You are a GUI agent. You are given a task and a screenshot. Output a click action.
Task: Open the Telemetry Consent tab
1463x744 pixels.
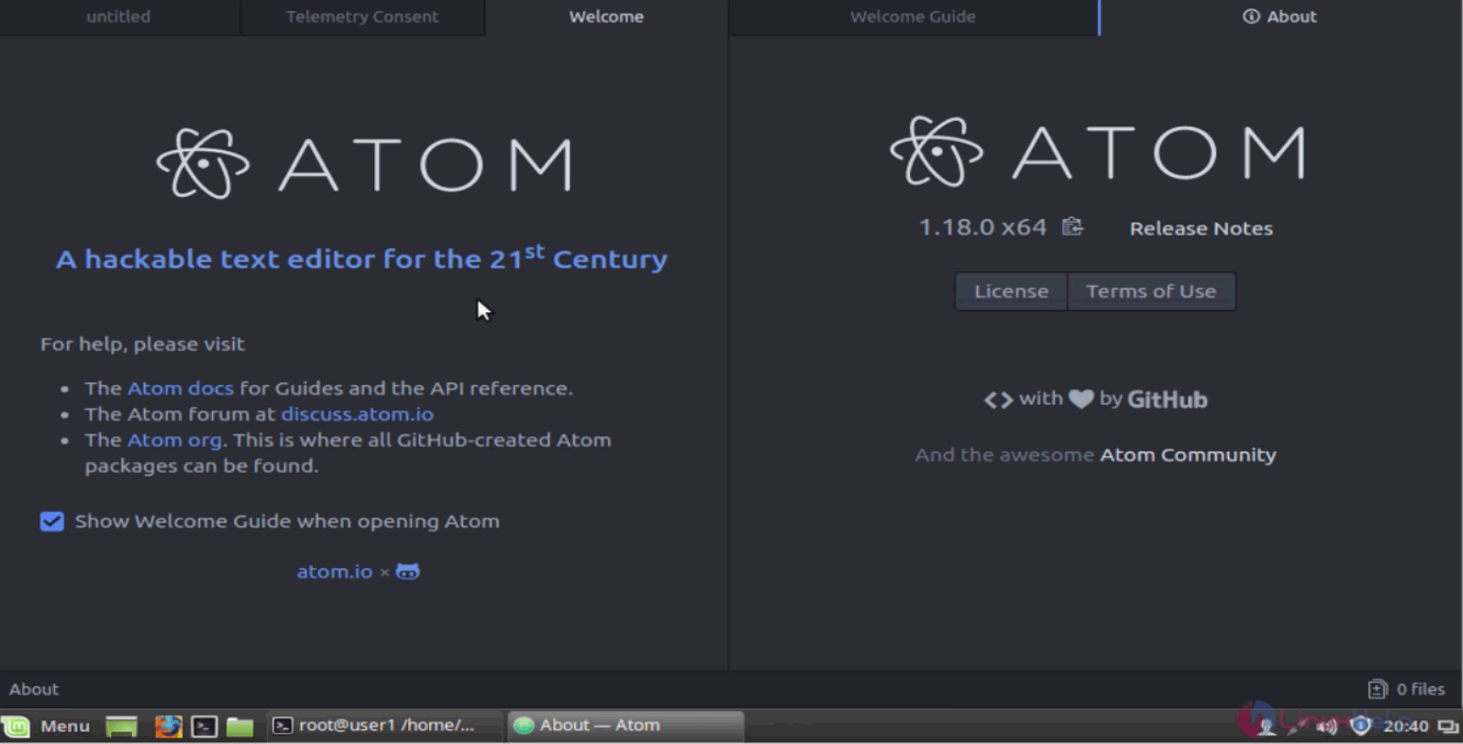point(362,16)
